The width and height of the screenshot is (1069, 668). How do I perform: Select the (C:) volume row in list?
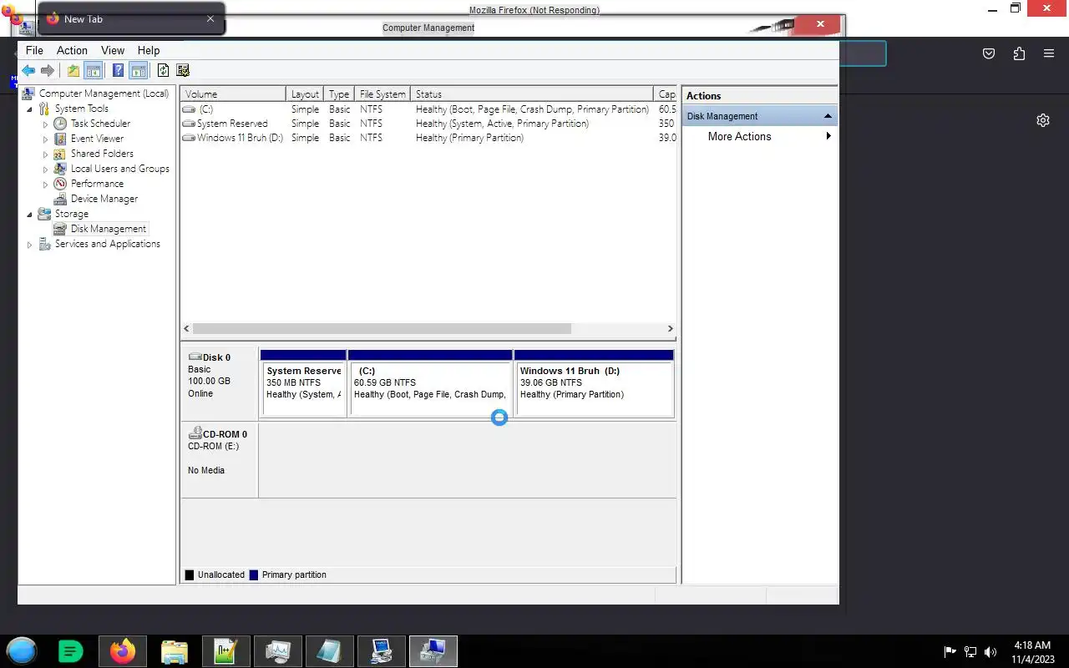pos(428,109)
